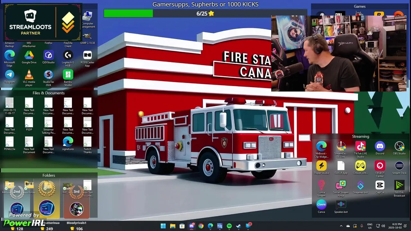Open FileZilla Client shortcut
411x231 pixels.
(x=68, y=44)
